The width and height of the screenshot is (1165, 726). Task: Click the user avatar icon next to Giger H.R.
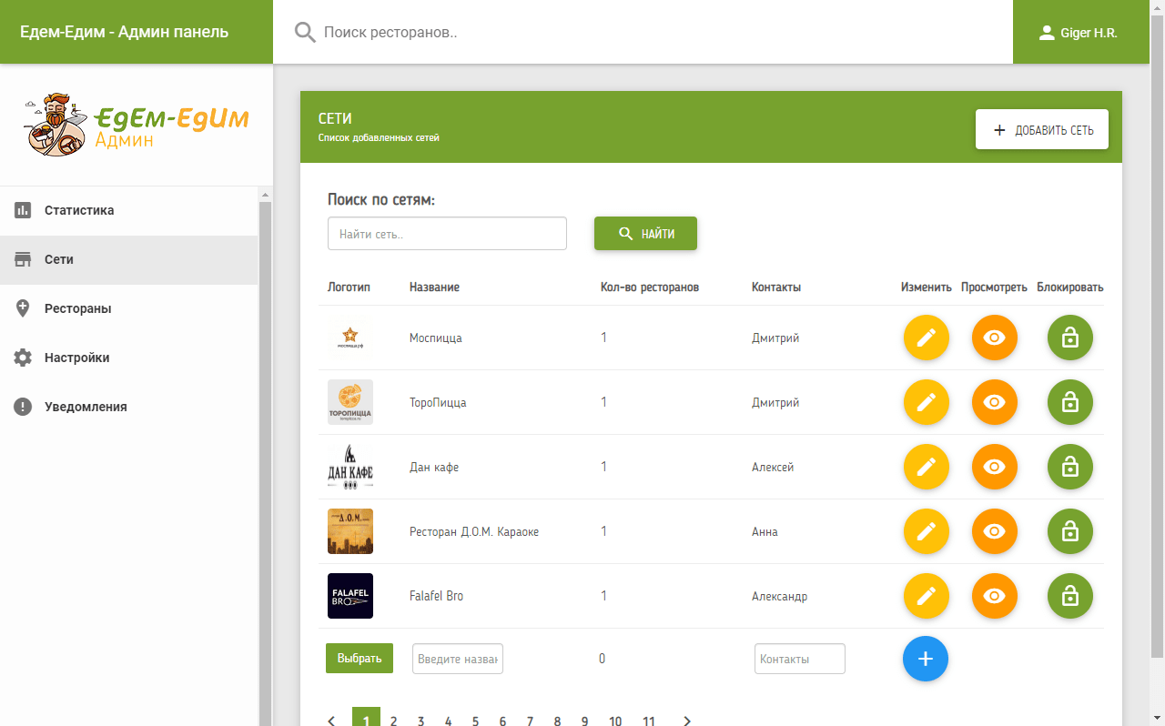tap(1047, 33)
